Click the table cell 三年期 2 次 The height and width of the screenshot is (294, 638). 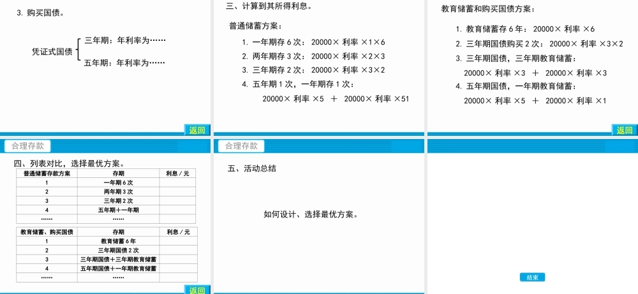tap(119, 201)
